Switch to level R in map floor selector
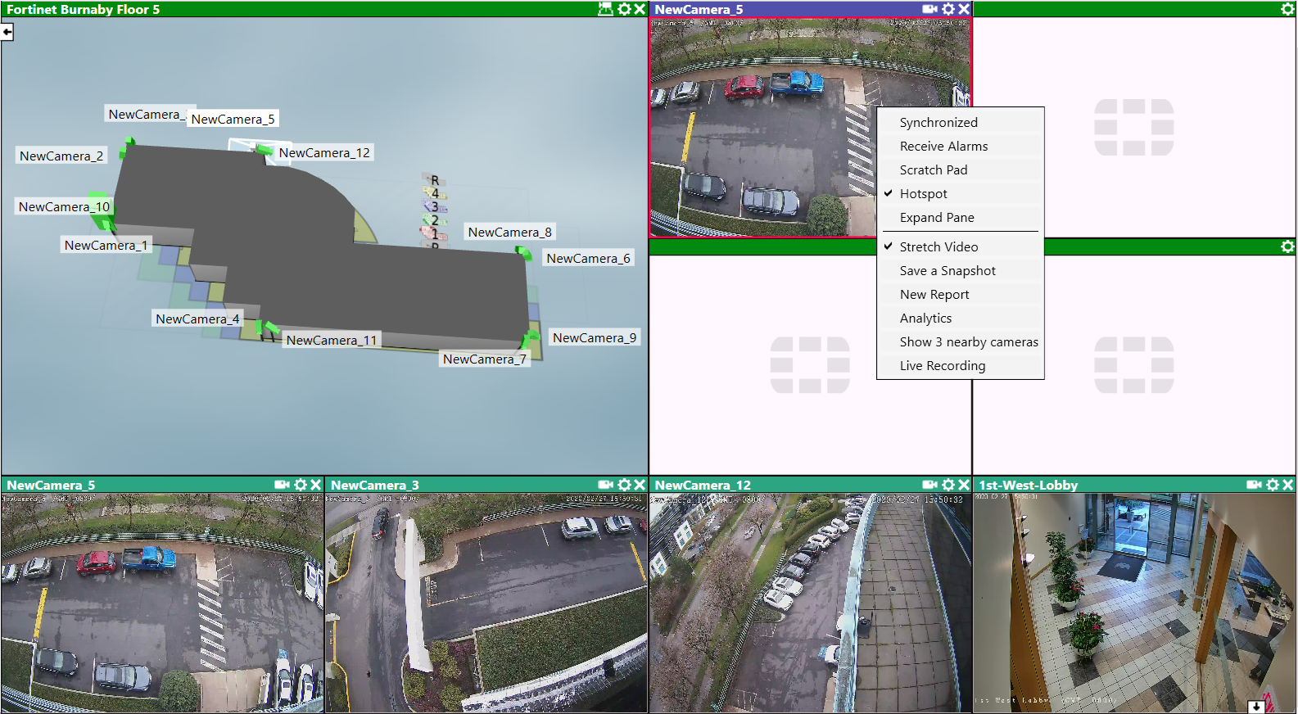 click(435, 180)
